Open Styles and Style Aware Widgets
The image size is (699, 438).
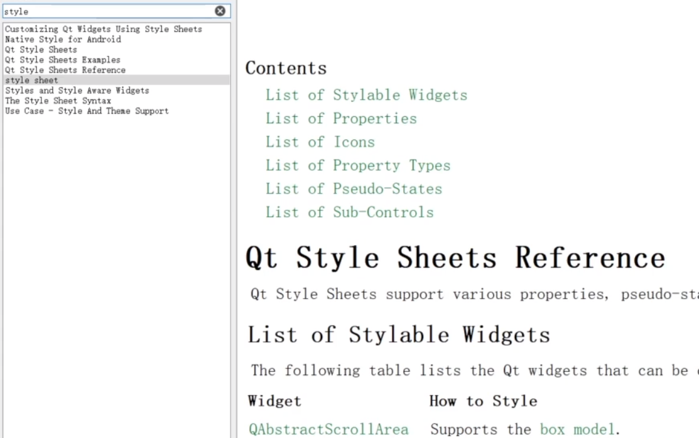tap(77, 90)
